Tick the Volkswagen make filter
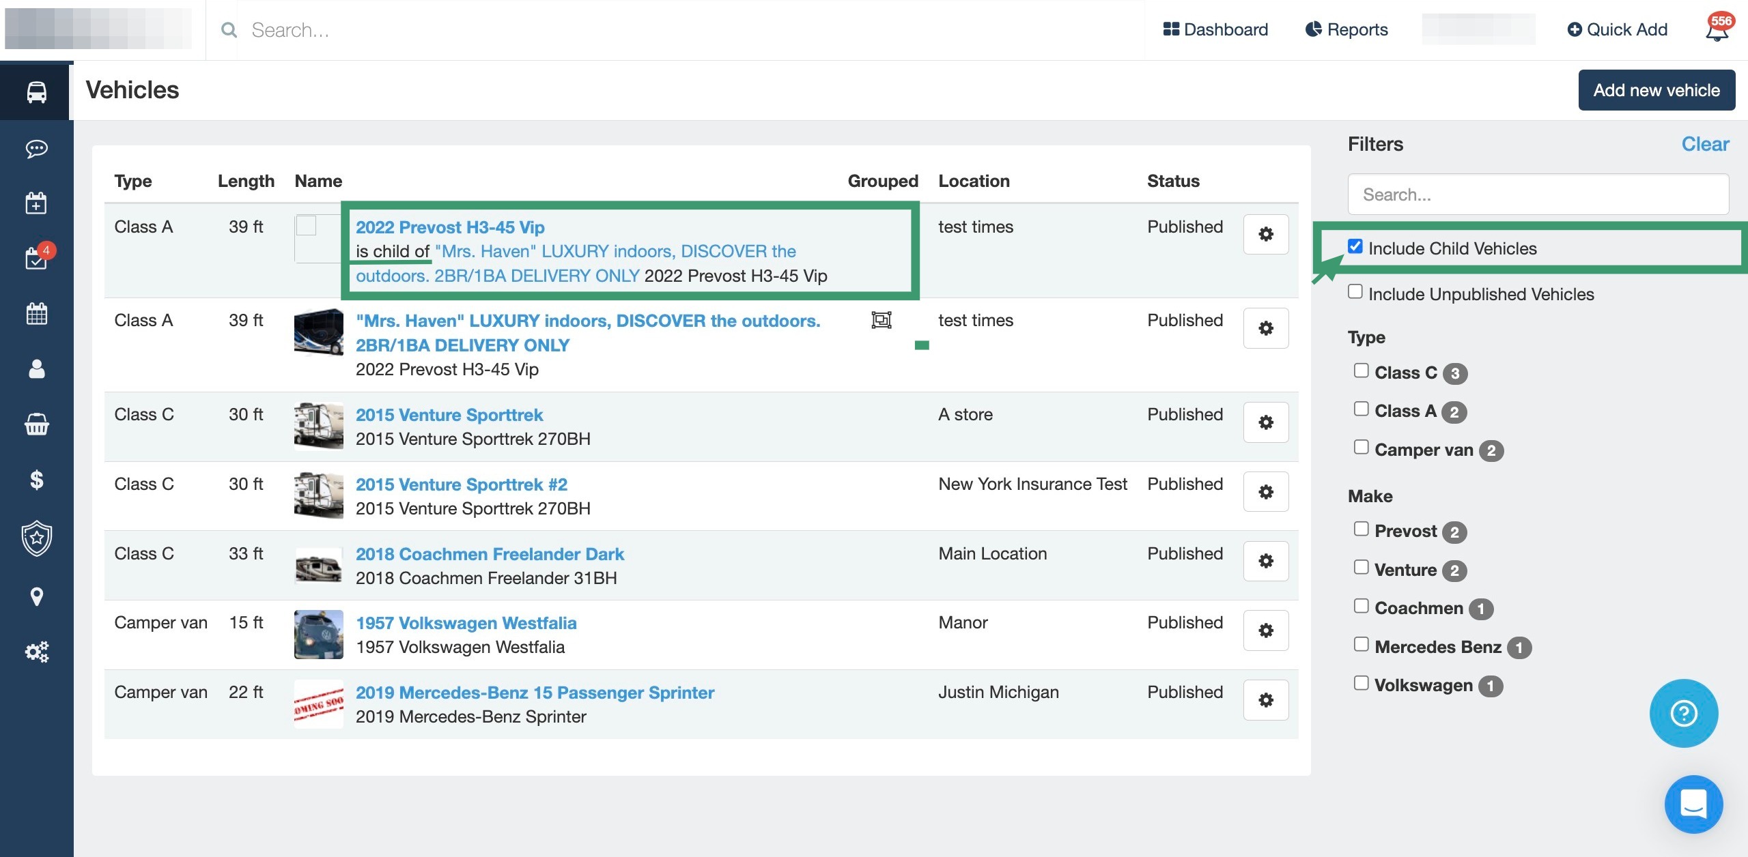1748x857 pixels. click(x=1362, y=683)
